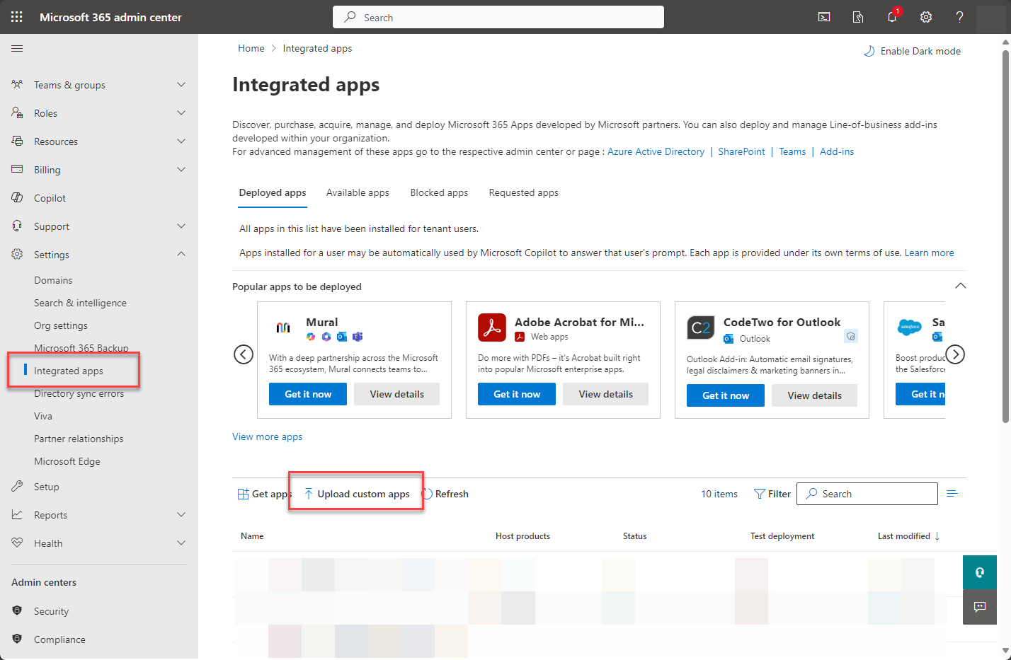The image size is (1011, 660).
Task: Expand the Resources section
Action: pyautogui.click(x=181, y=141)
